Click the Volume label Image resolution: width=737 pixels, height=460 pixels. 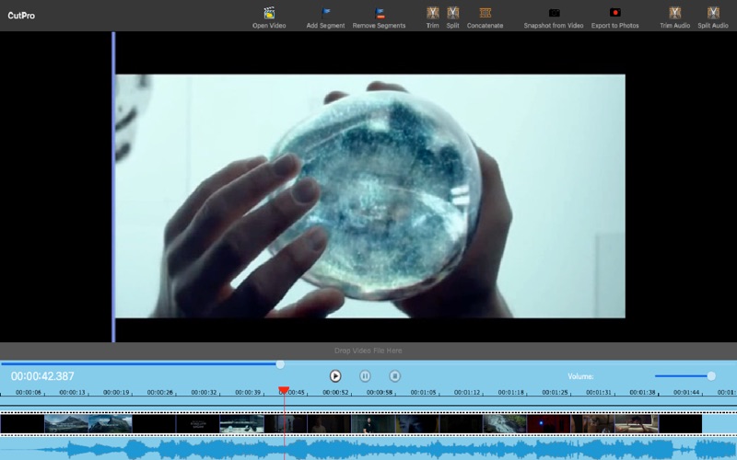coord(580,376)
